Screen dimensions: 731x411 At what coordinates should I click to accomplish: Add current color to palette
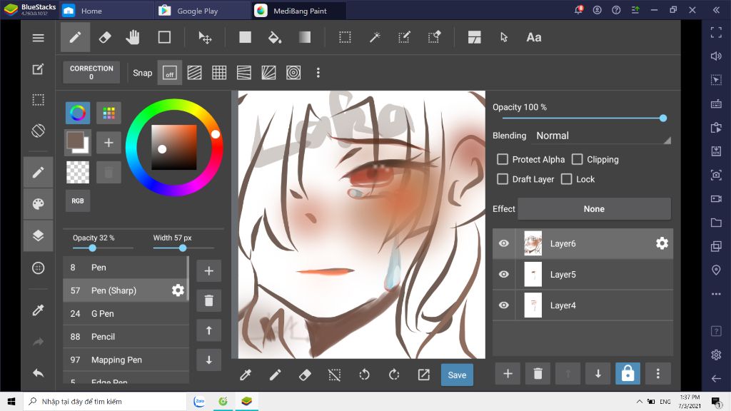[109, 142]
